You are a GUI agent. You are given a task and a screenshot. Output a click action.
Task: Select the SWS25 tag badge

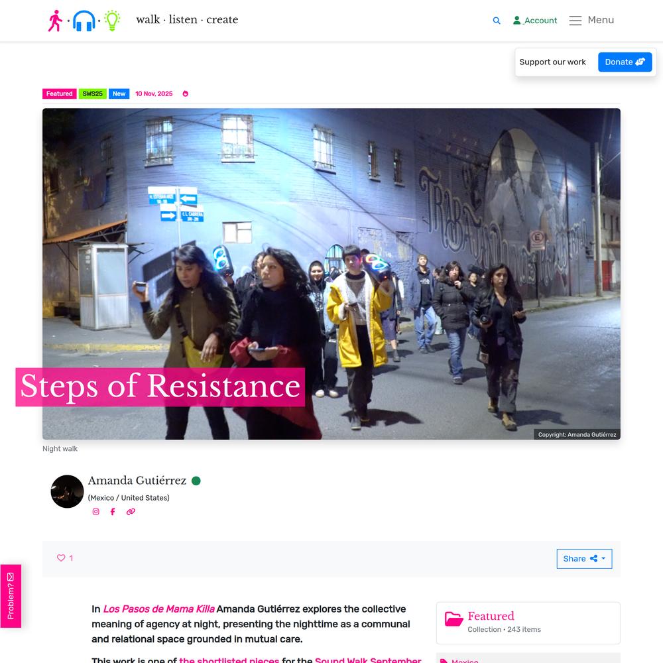pyautogui.click(x=93, y=94)
